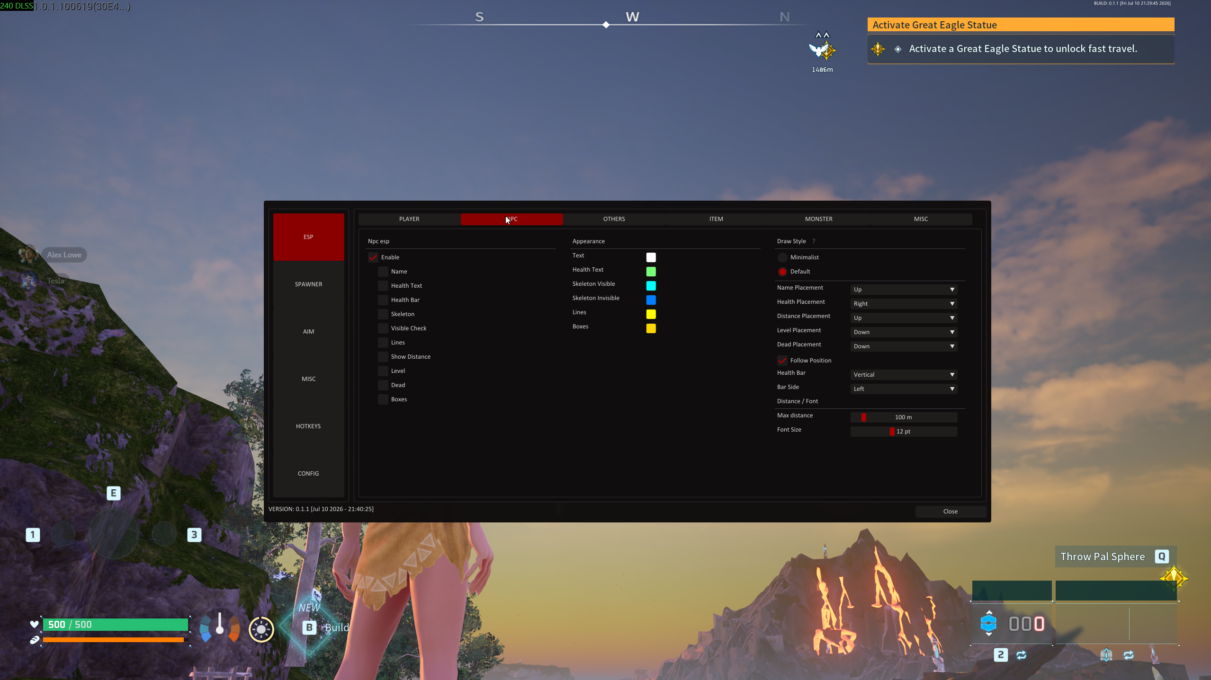Viewport: 1211px width, 680px height.
Task: Click the hunger stomach icon
Action: [x=34, y=640]
